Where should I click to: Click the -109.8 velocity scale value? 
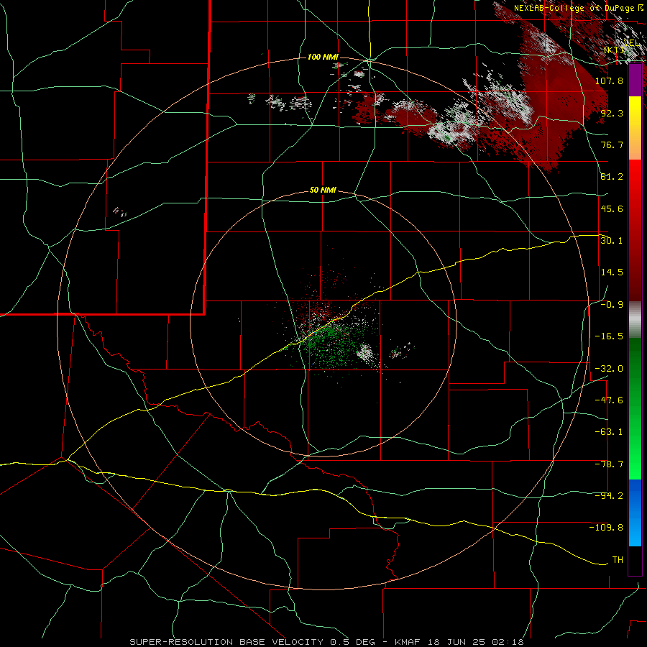pos(606,528)
